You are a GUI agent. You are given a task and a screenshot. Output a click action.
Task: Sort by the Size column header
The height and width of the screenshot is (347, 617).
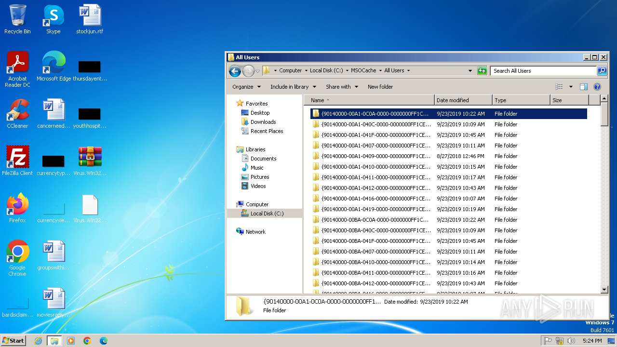coord(569,100)
